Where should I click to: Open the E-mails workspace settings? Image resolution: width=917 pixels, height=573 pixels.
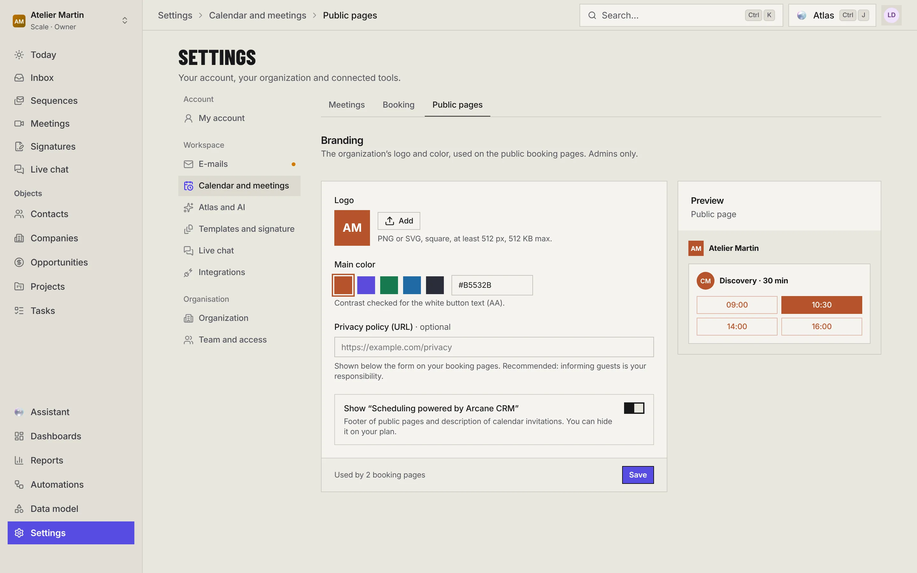[239, 164]
